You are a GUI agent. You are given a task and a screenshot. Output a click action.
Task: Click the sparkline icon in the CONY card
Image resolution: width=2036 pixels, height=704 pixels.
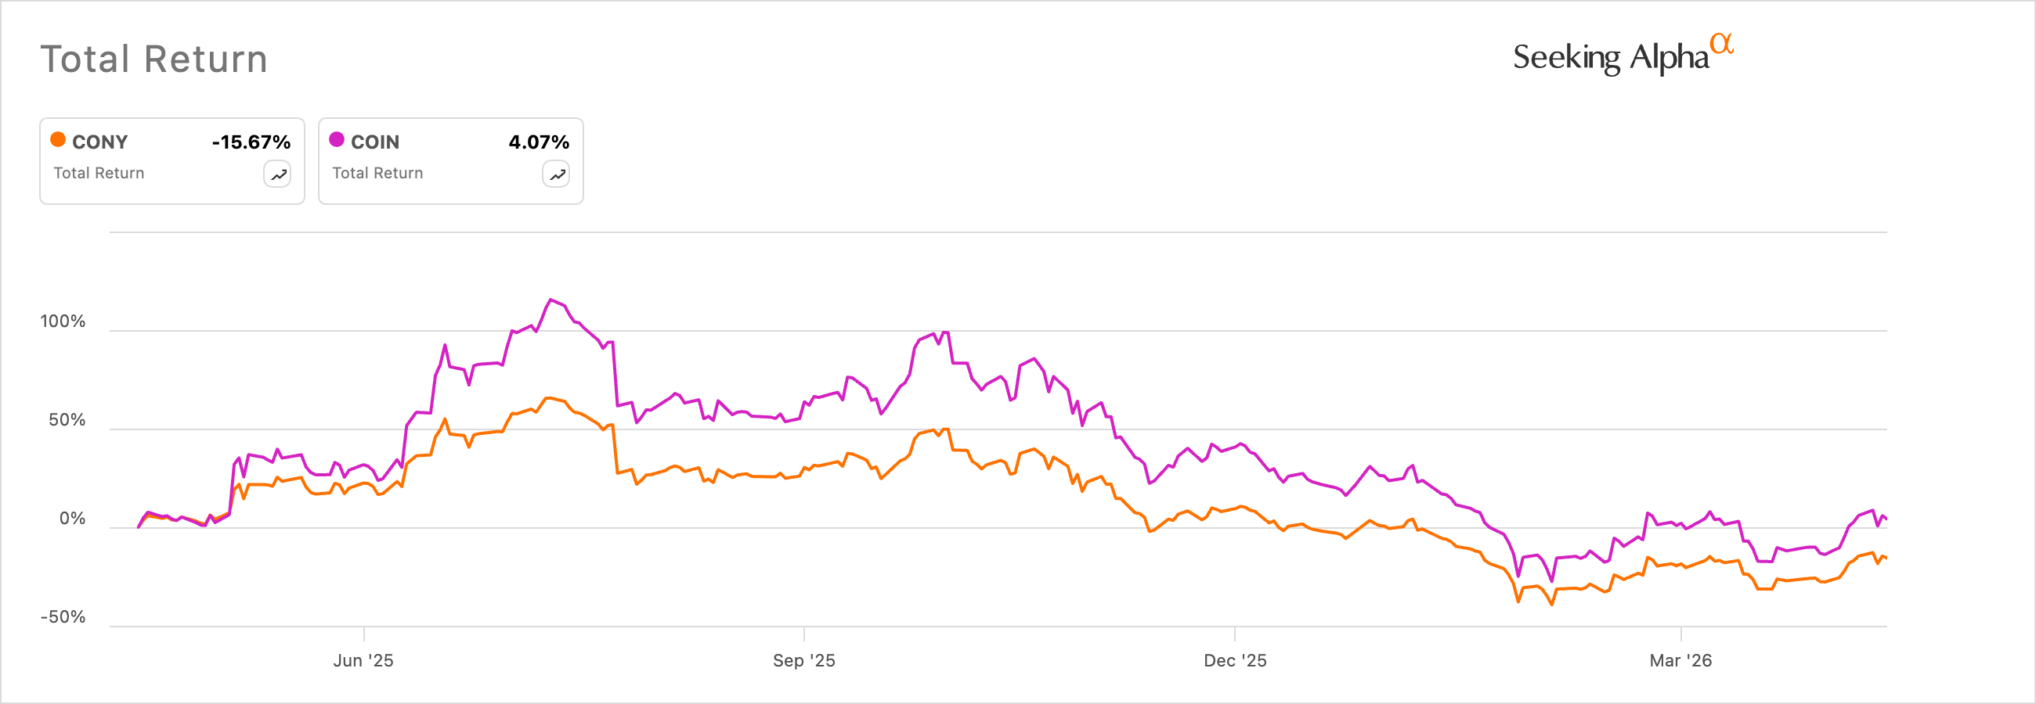coord(277,173)
